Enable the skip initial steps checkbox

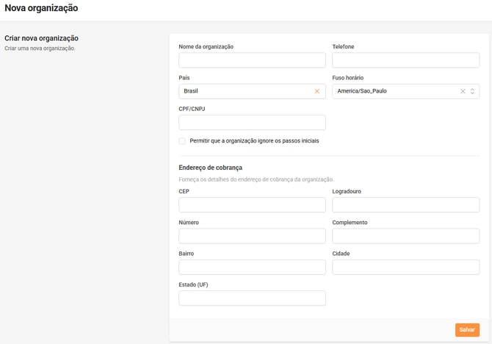tap(182, 141)
